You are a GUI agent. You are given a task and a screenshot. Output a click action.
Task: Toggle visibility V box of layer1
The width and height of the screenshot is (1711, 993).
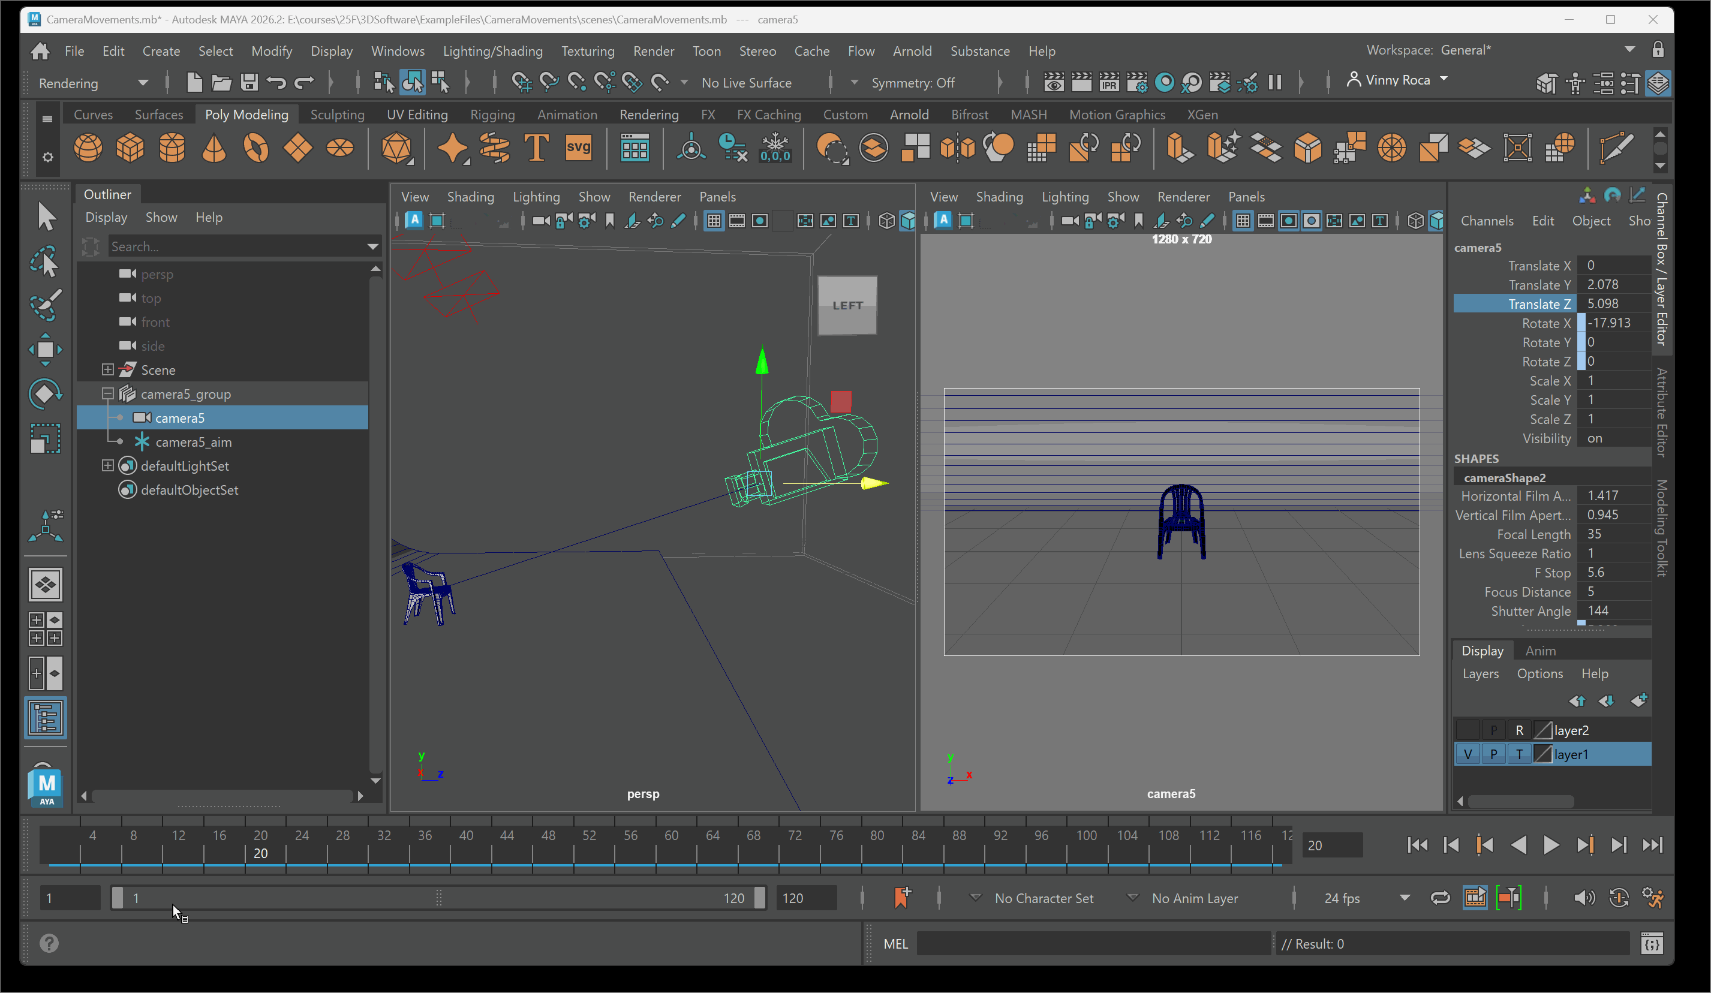pos(1468,754)
